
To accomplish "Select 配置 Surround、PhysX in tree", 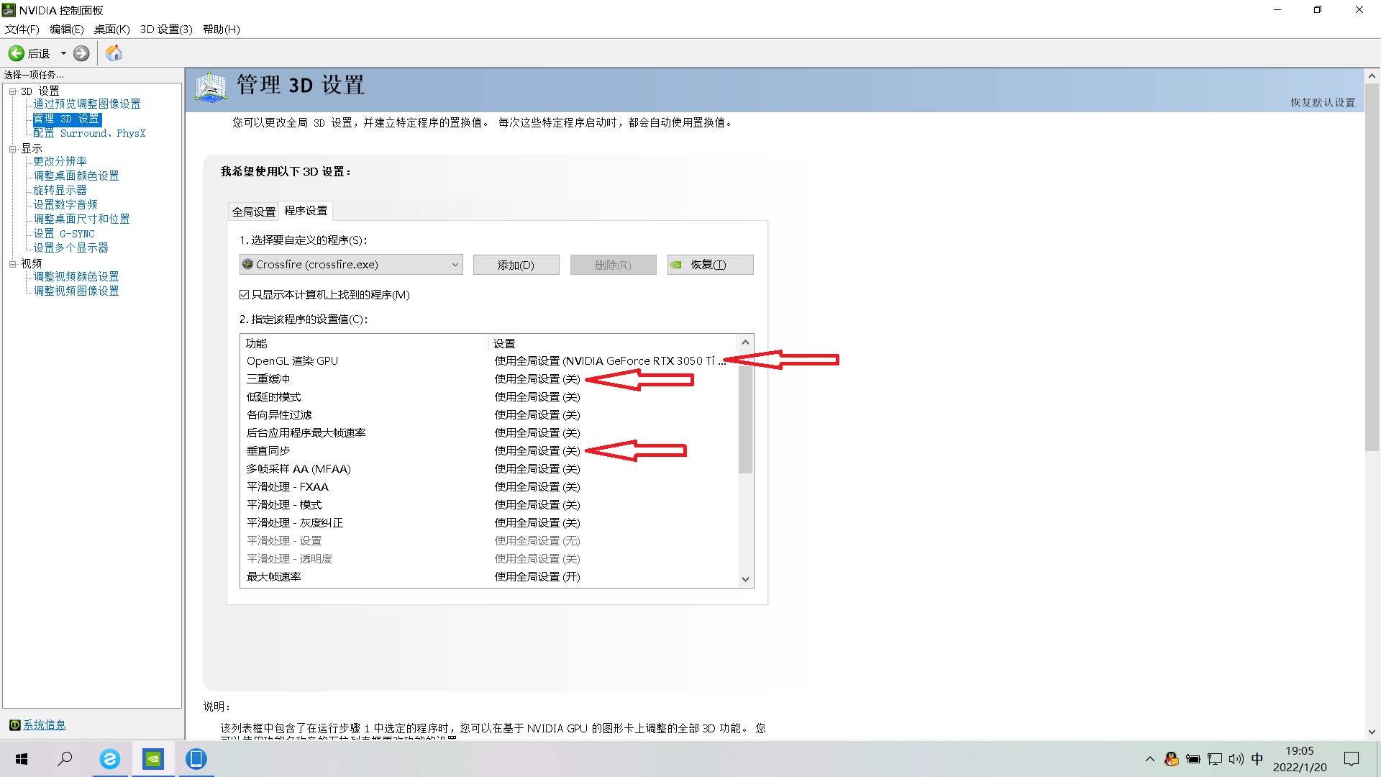I will point(89,133).
